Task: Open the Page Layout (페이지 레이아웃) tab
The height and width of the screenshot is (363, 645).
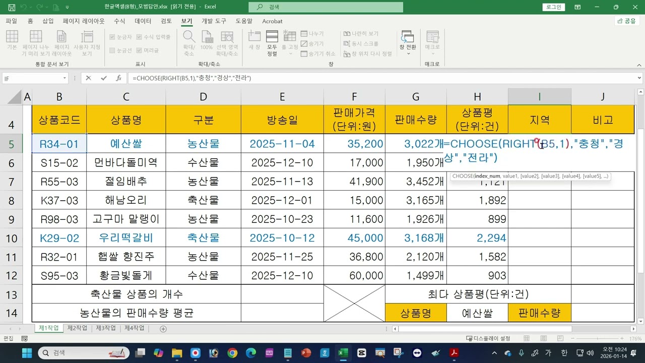Action: point(84,21)
